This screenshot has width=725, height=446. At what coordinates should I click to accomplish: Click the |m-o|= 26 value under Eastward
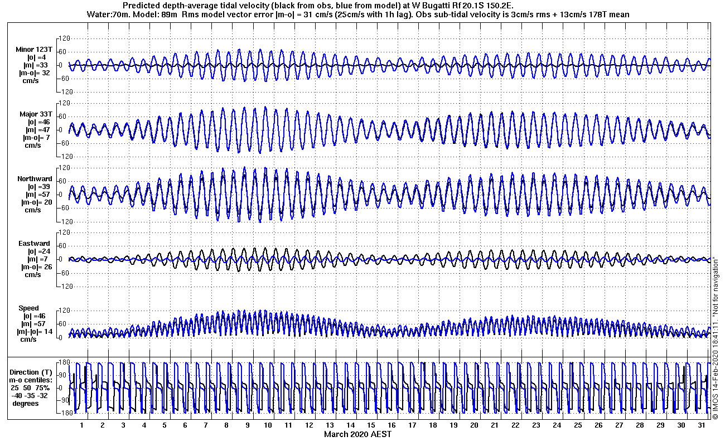click(x=35, y=267)
